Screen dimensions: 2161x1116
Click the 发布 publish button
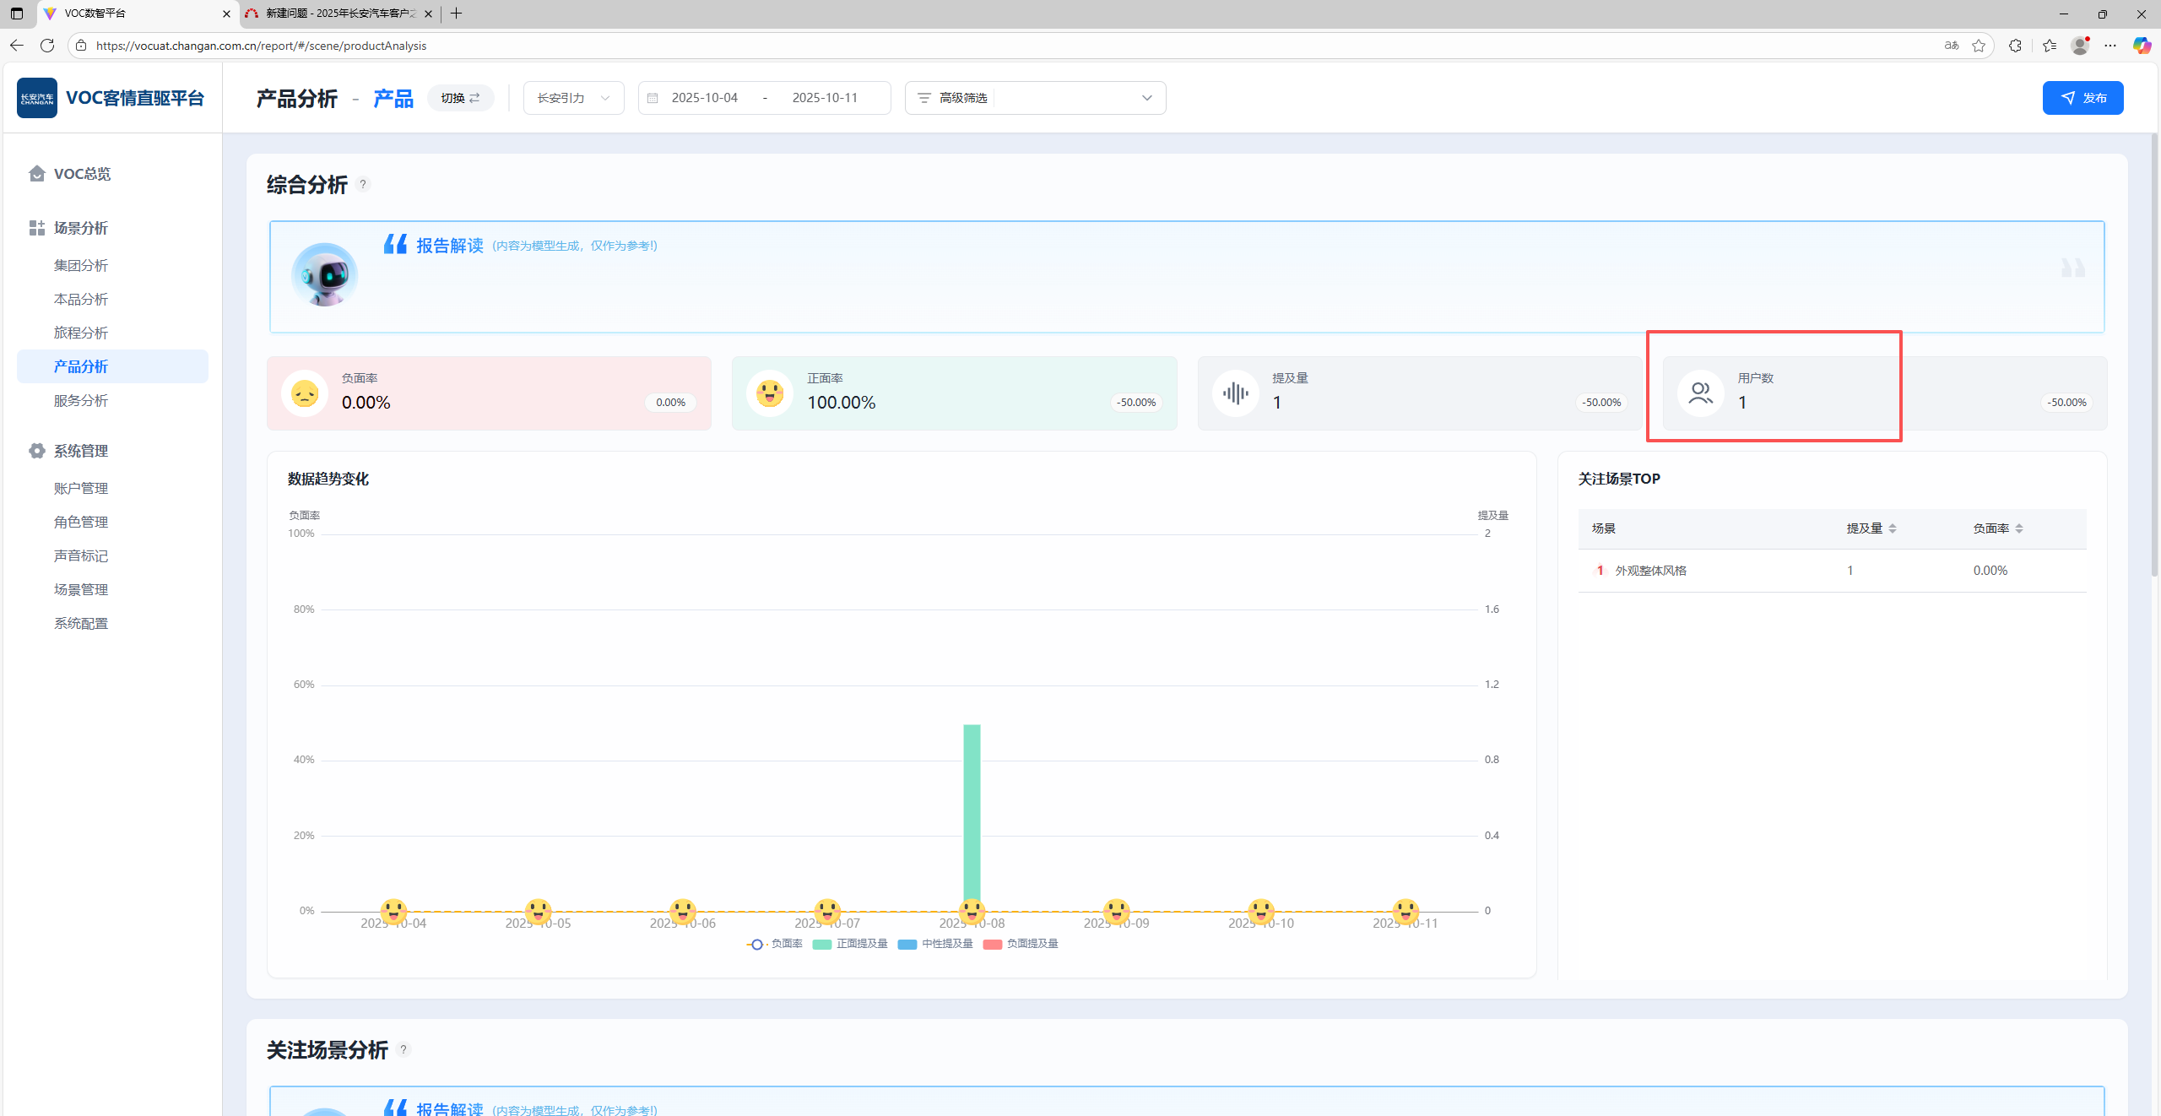click(x=2082, y=98)
